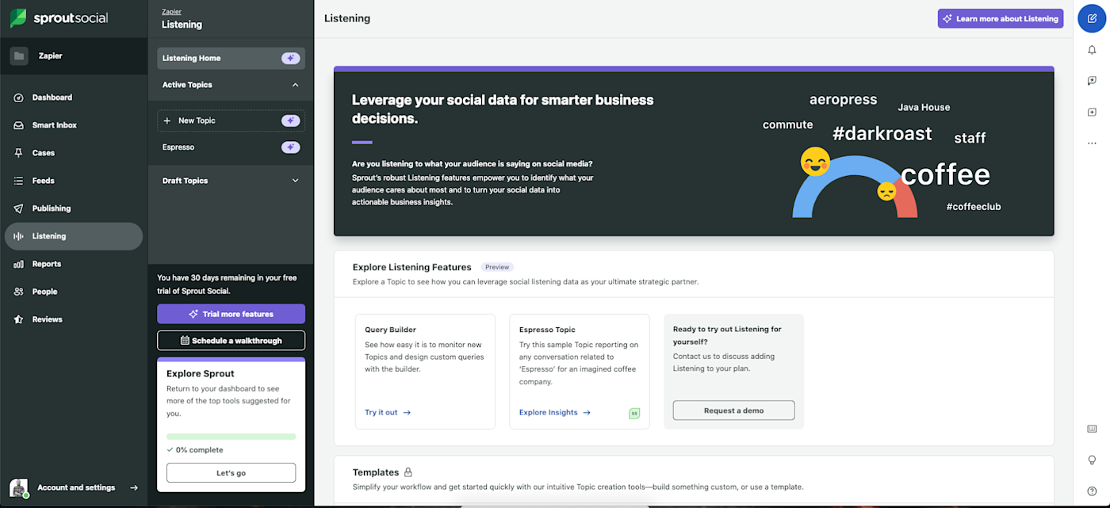Click the Templates heading
The height and width of the screenshot is (508, 1110).
[376, 472]
